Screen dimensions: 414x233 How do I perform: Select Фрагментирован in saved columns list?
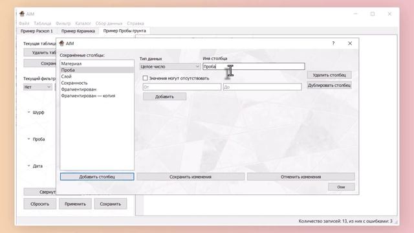(x=97, y=89)
